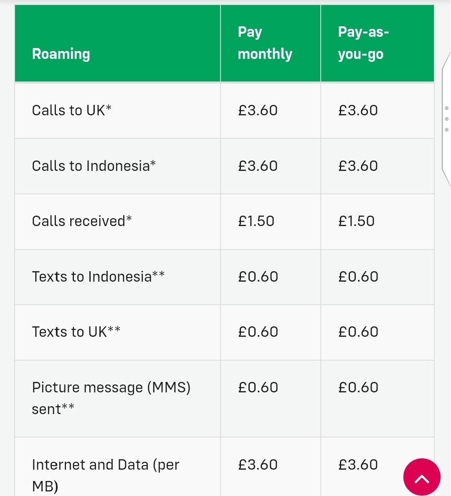Select the Roaming column header
The image size is (451, 496).
(61, 54)
